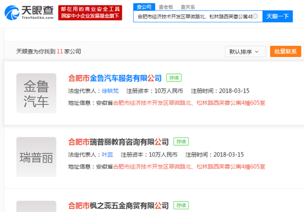The width and height of the screenshot is (304, 212).
Task: Open 合肥市瑞普丽教育咨询有限公司 company link
Action: pyautogui.click(x=119, y=142)
